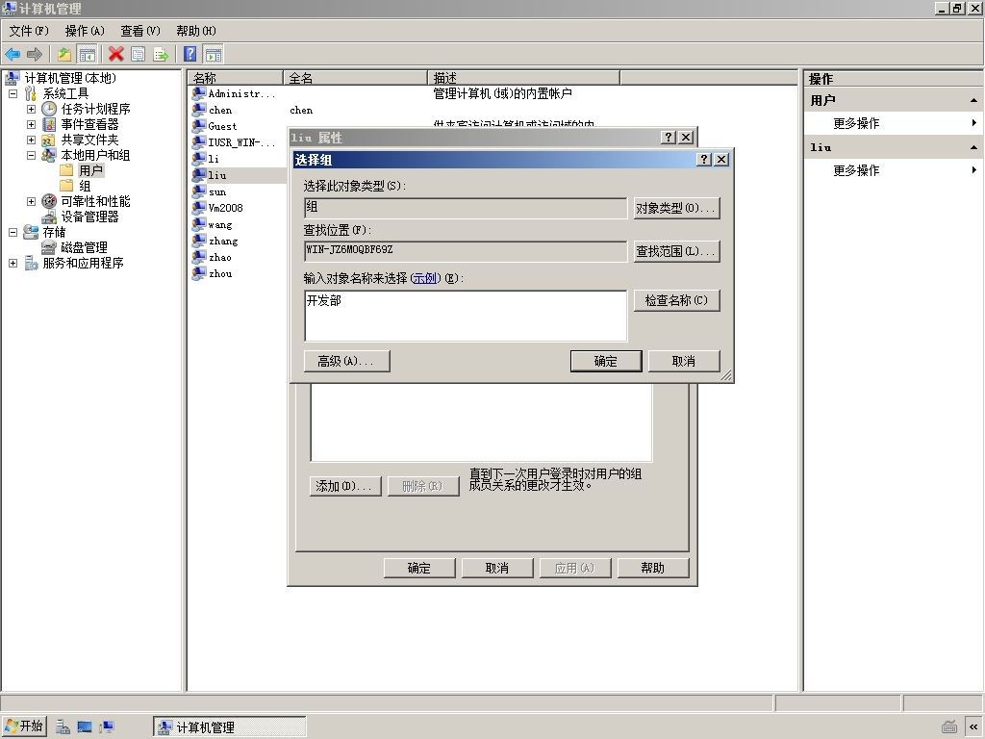Viewport: 985px width, 739px height.
Task: Cancel the 选择组 dialog
Action: point(684,362)
